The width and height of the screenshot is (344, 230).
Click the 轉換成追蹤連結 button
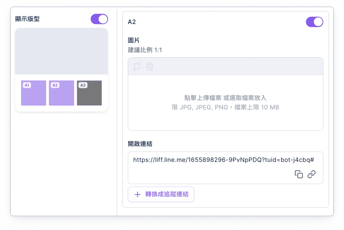pyautogui.click(x=161, y=194)
